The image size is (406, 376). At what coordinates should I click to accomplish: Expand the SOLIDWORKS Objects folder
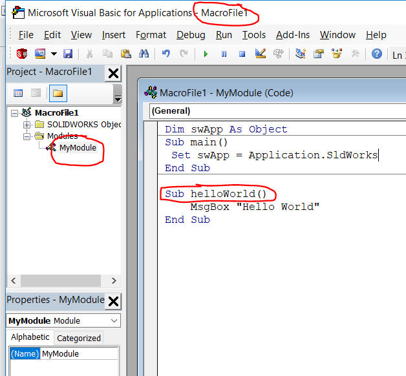point(27,125)
